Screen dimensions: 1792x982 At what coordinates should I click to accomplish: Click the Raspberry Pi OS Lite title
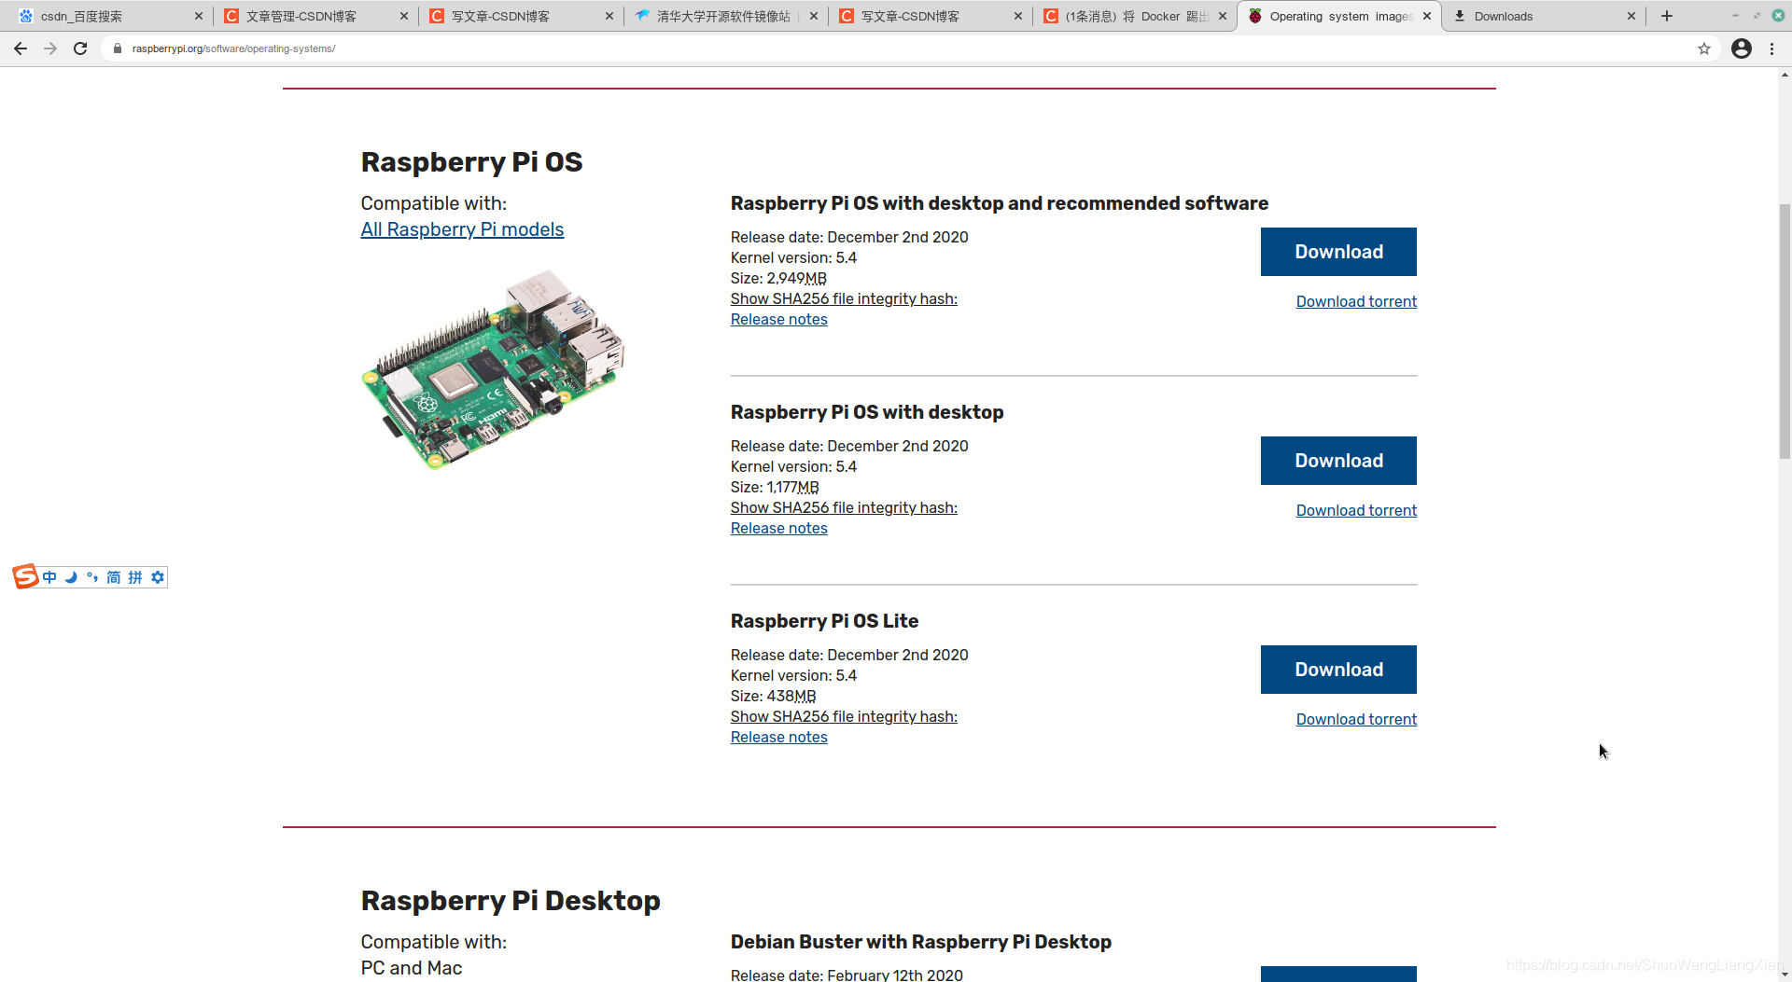click(824, 621)
